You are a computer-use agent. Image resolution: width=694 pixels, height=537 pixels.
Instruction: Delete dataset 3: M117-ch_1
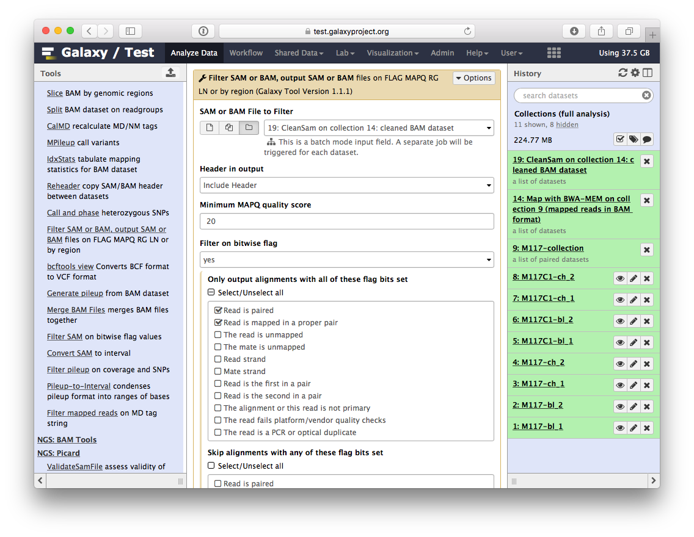646,385
